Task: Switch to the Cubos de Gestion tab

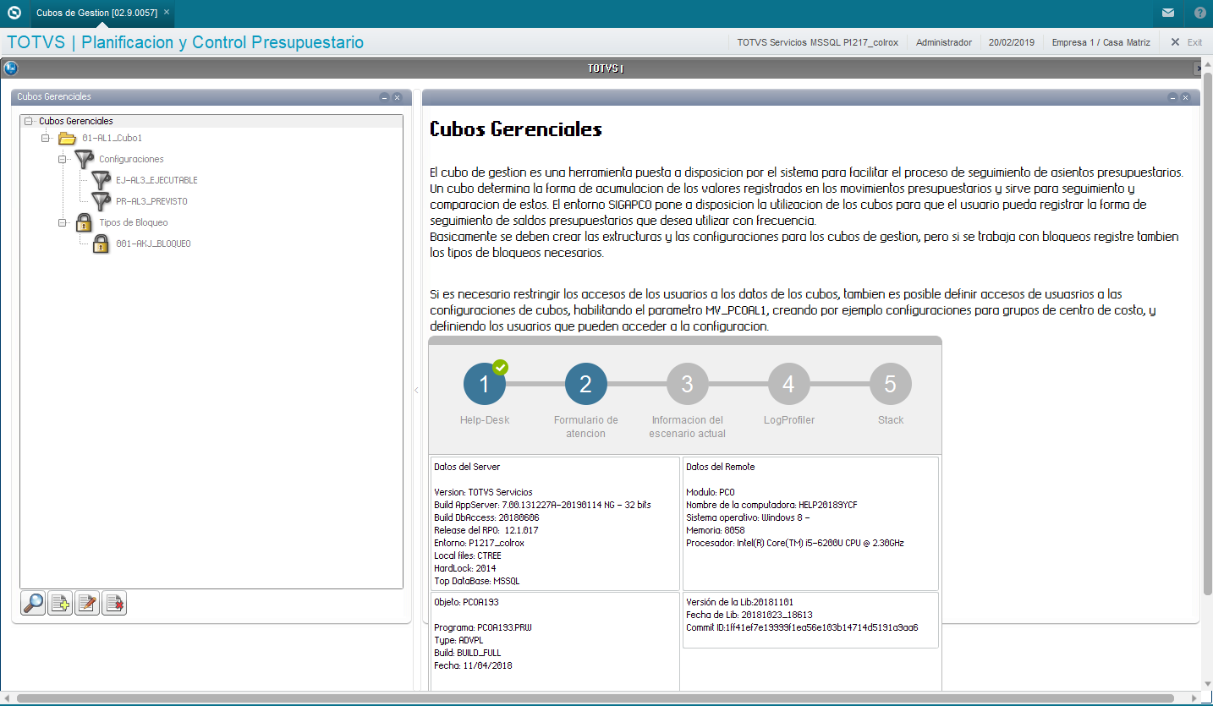Action: [96, 13]
